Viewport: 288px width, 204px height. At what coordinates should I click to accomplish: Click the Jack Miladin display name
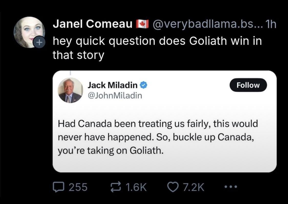coord(112,85)
